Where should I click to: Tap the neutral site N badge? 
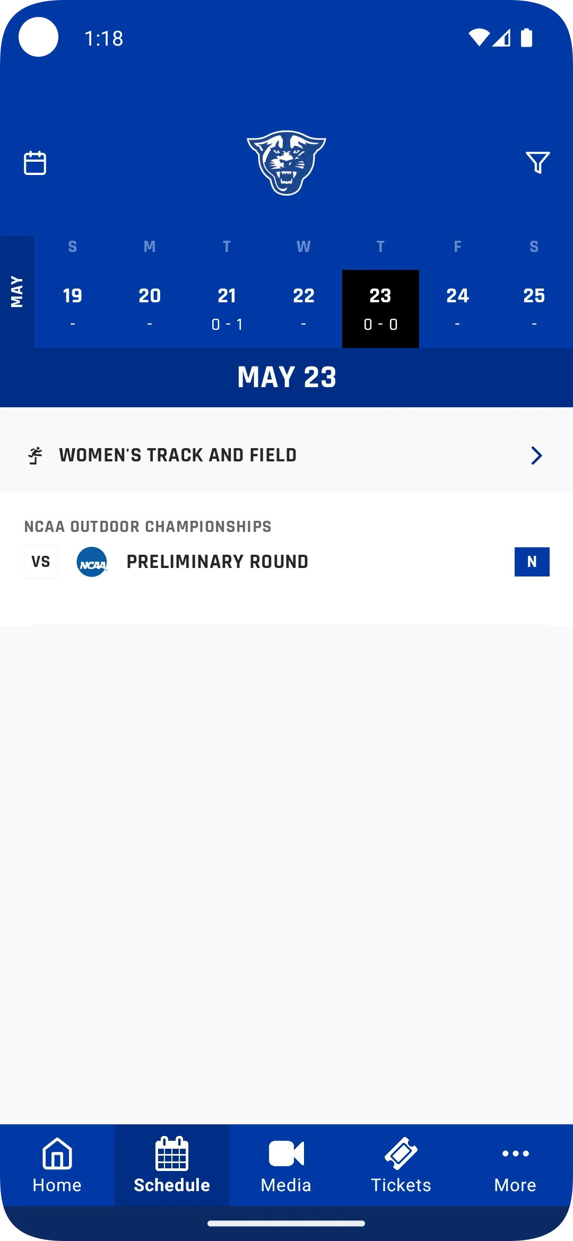(x=532, y=562)
